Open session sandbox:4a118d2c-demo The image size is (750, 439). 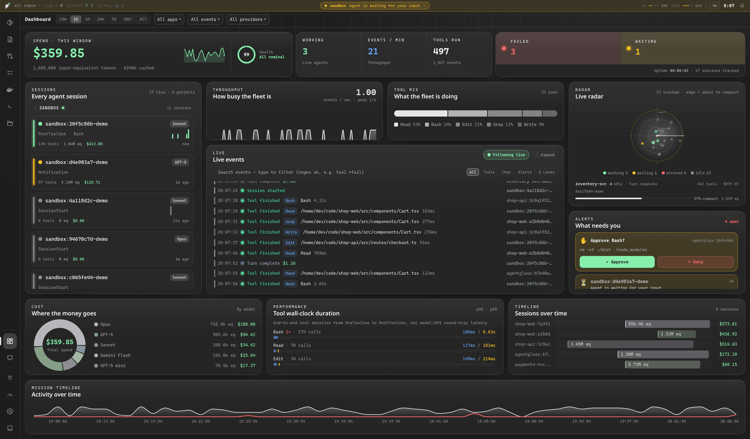click(112, 210)
